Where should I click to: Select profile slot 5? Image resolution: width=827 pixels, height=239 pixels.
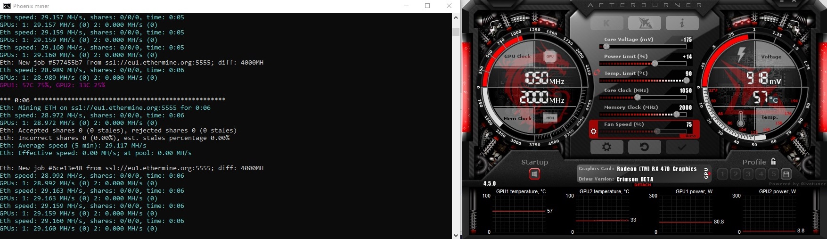773,174
